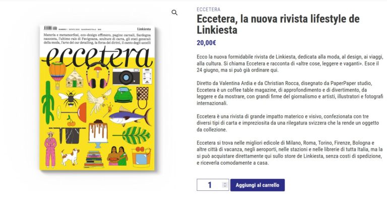This screenshot has width=387, height=204.
Task: Click the camera illustration on the cover
Action: click(x=126, y=76)
